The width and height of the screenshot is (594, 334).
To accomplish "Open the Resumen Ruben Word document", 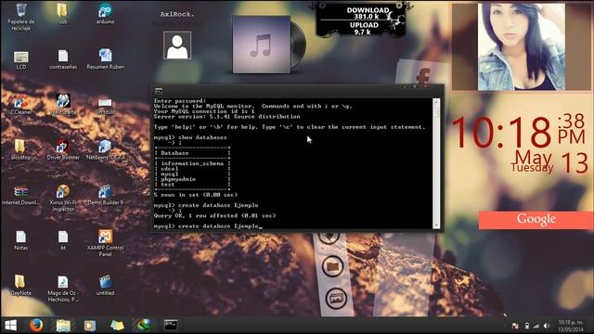I will click(105, 58).
